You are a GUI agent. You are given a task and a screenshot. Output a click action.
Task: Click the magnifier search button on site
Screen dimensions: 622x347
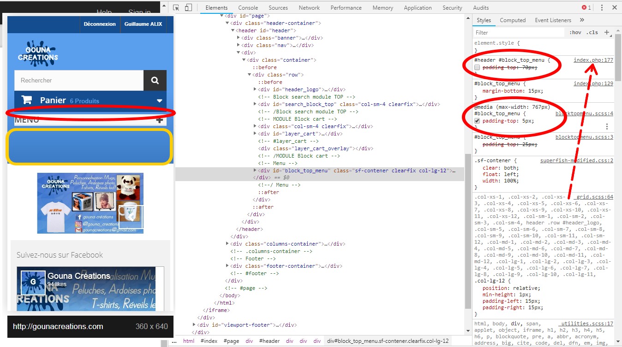[155, 80]
